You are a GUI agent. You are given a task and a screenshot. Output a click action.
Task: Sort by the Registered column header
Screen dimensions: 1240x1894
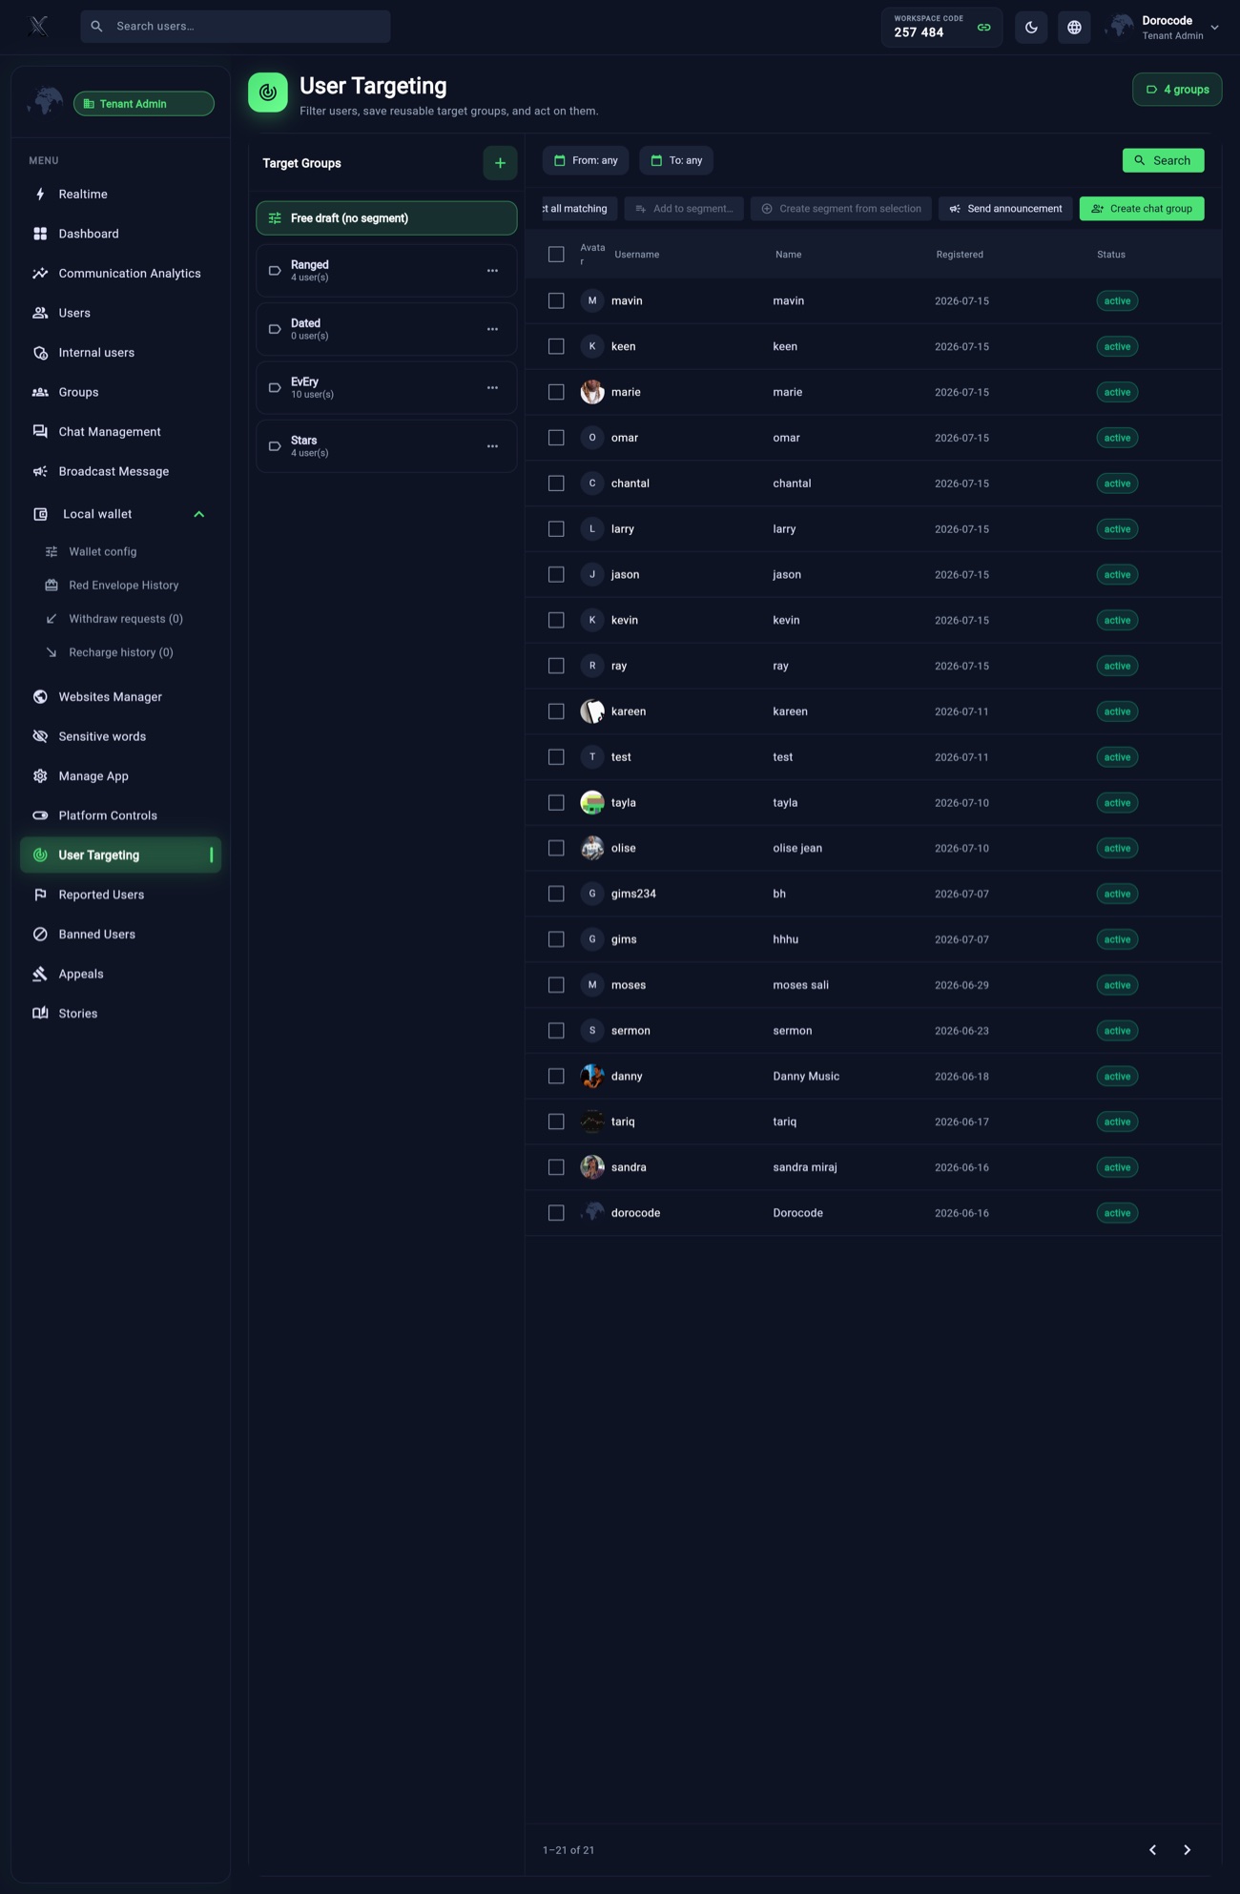960,255
